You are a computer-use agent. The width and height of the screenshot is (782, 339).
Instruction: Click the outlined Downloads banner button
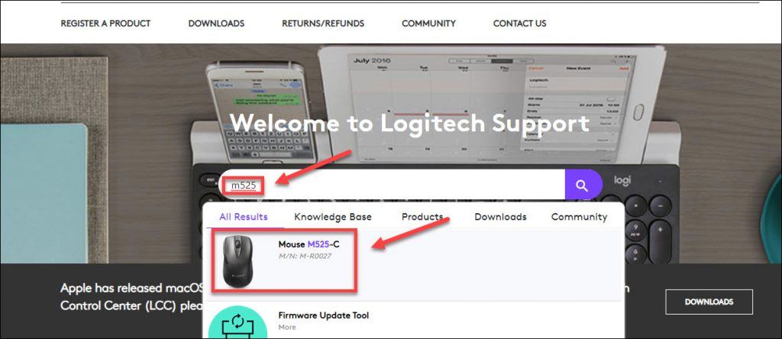709,302
